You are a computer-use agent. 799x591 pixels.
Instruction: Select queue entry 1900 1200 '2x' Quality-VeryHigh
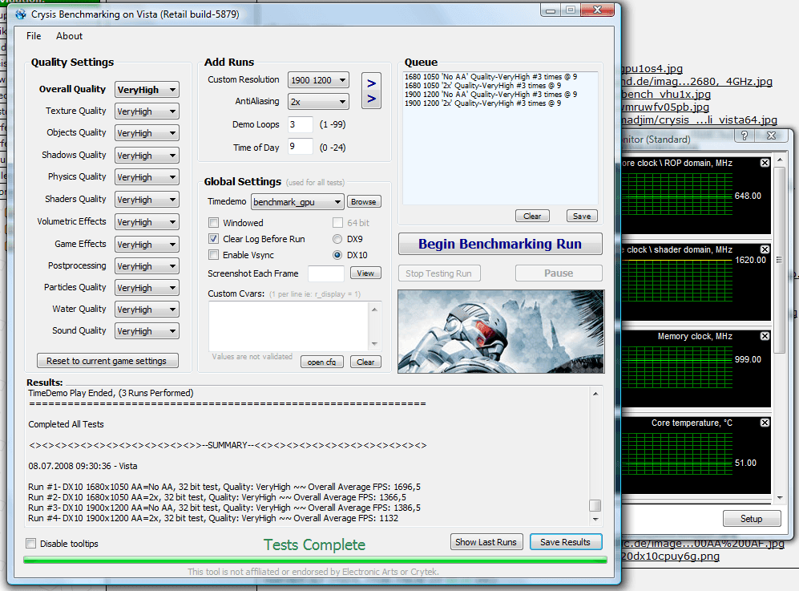(482, 103)
